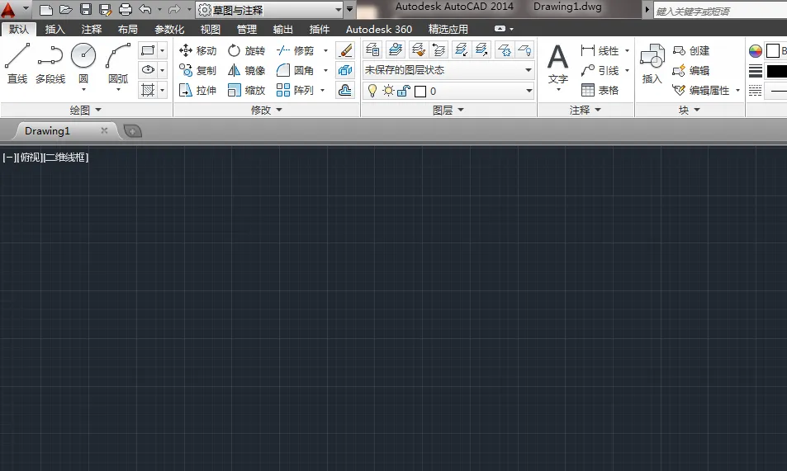Click the [俯视] view control label
Image resolution: width=787 pixels, height=471 pixels.
tap(31, 158)
